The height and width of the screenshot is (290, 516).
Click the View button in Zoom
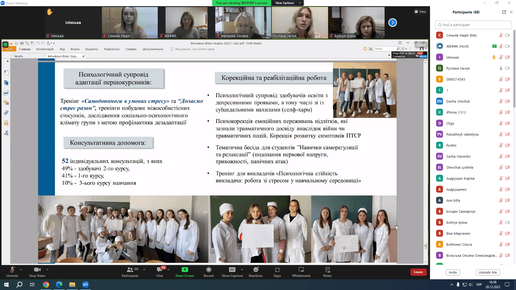(420, 12)
